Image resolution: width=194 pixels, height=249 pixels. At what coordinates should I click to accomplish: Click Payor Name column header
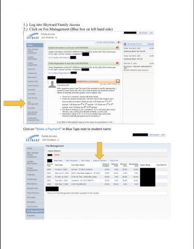tap(145, 165)
